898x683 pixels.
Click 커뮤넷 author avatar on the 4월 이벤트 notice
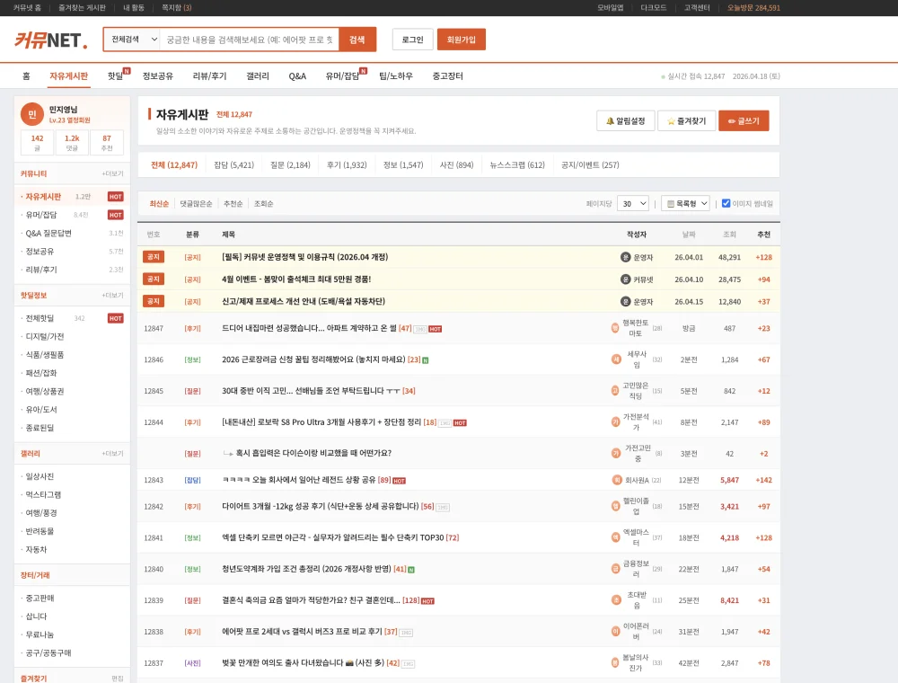click(625, 279)
